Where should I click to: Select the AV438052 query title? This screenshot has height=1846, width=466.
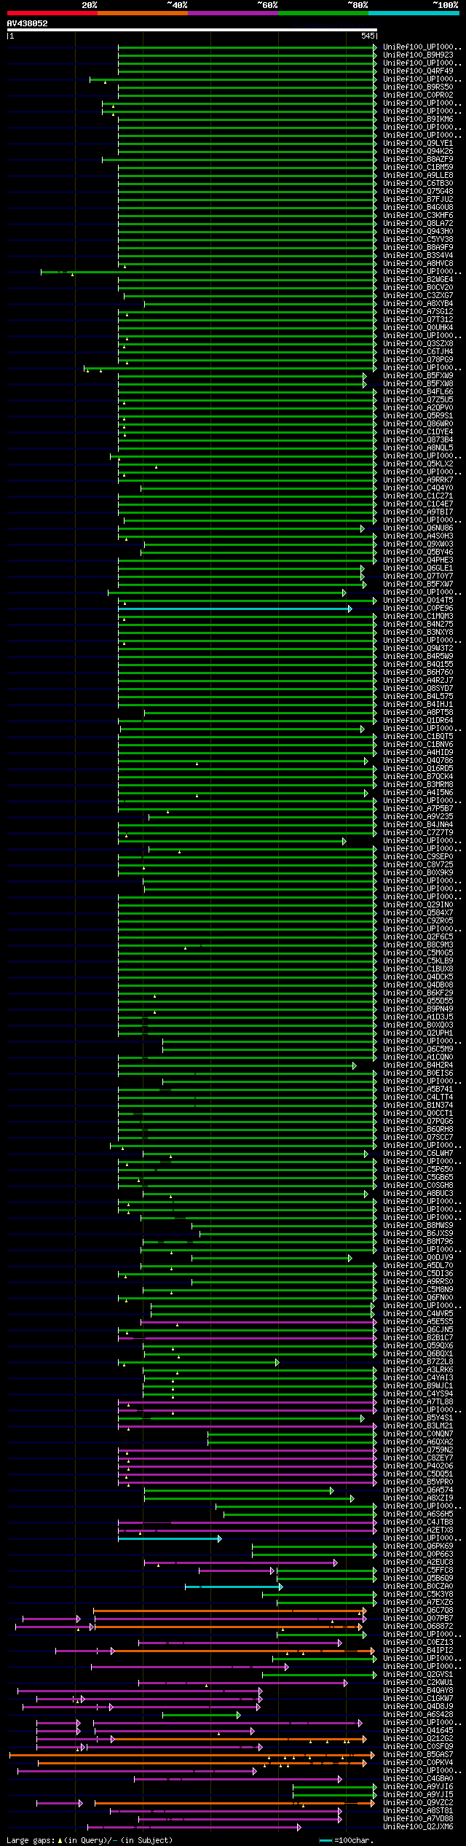click(x=27, y=23)
